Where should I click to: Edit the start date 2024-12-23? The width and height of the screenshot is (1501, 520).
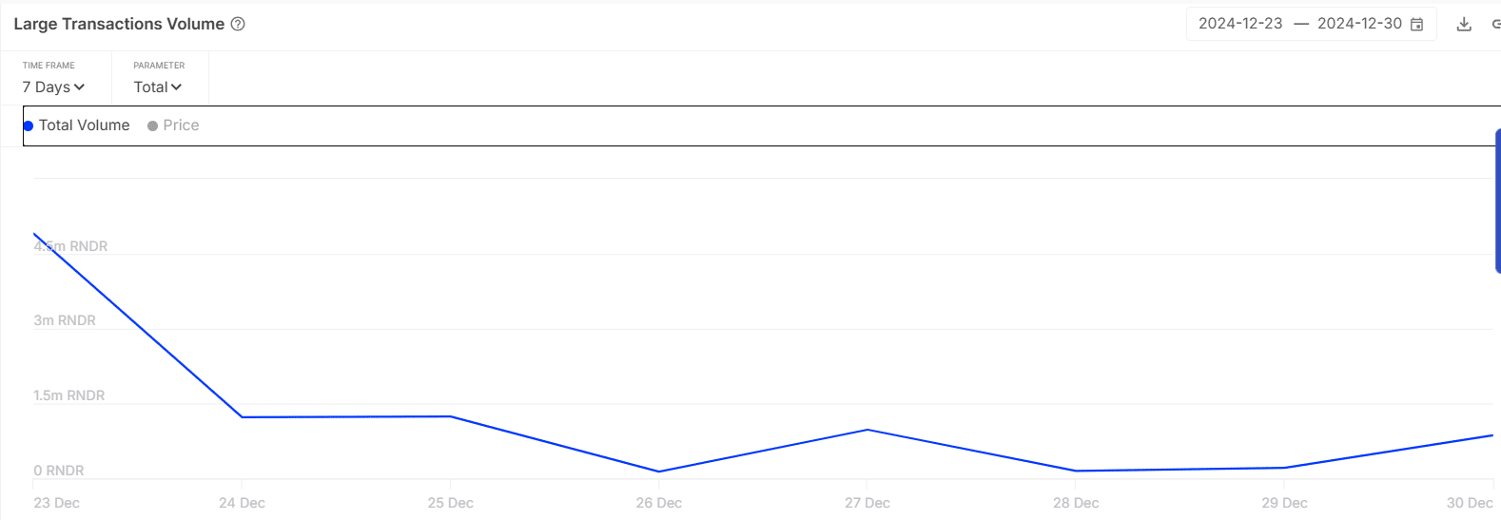[1240, 24]
